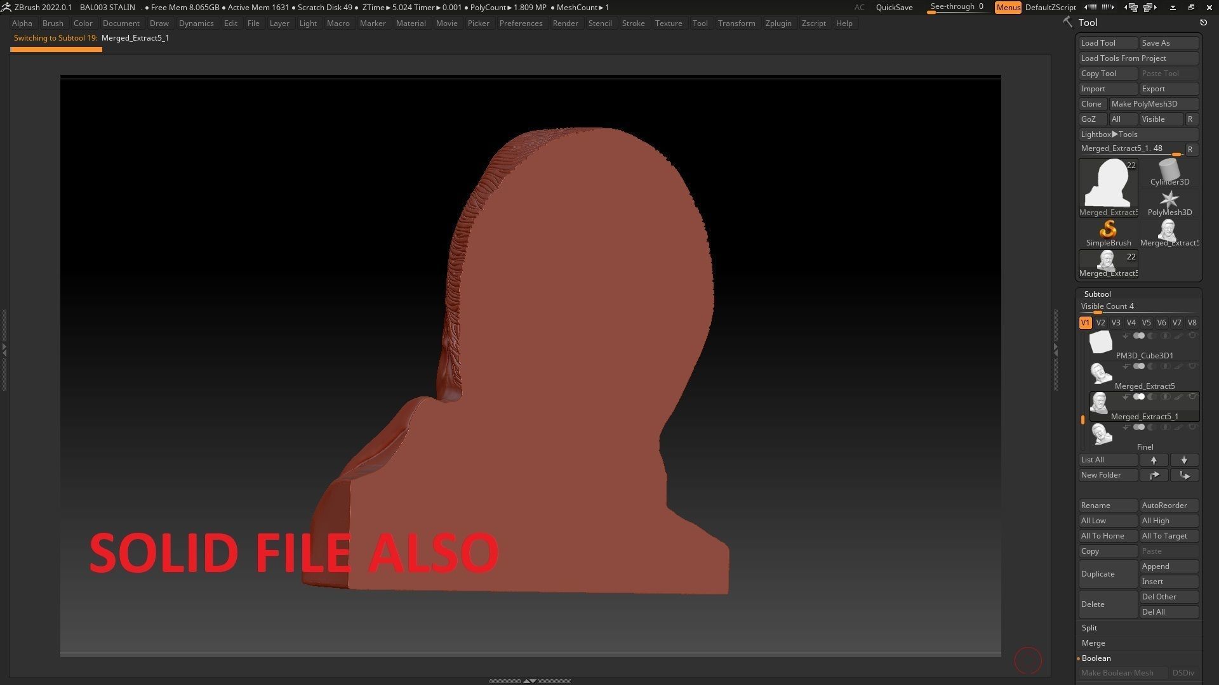Click the Tool palette dock icon
The height and width of the screenshot is (685, 1219).
(x=1203, y=23)
